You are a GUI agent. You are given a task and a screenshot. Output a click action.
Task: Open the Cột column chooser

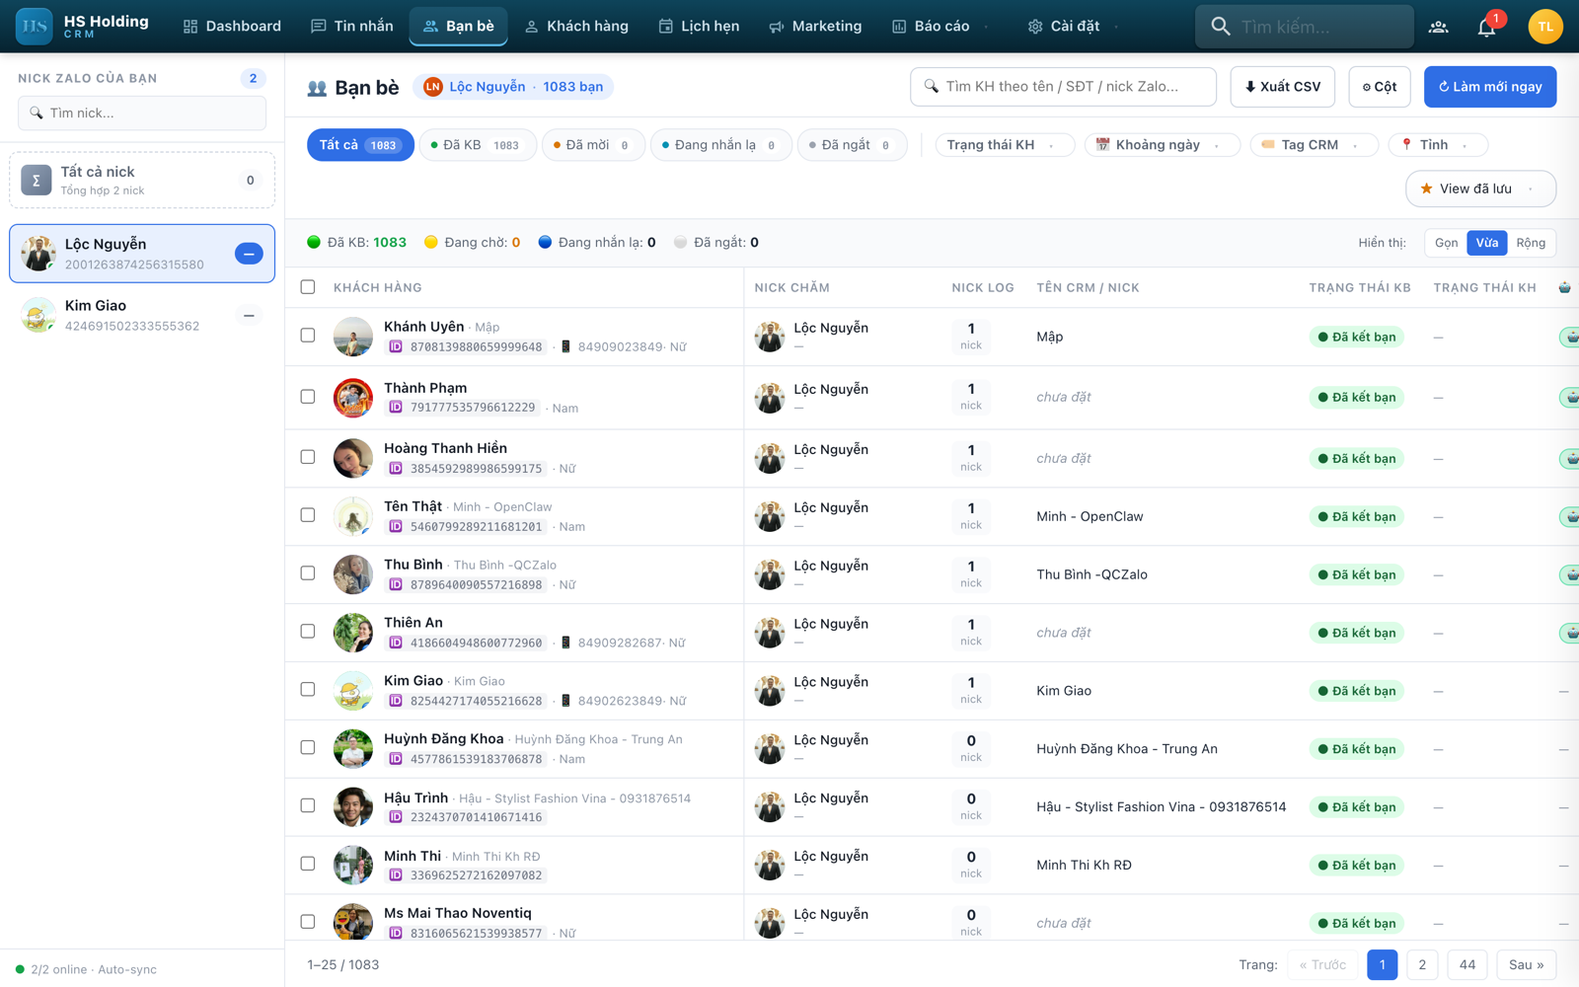coord(1379,87)
